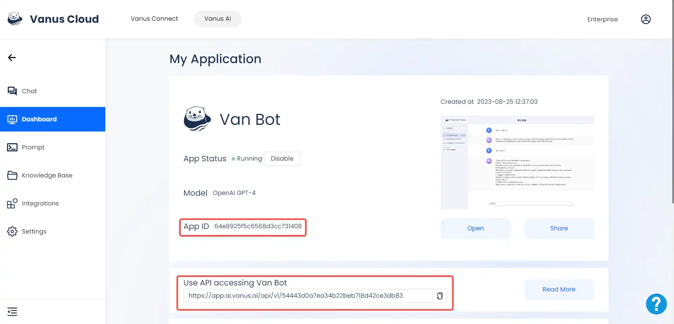Click the green running status dot
This screenshot has height=324, width=674.
pos(233,159)
